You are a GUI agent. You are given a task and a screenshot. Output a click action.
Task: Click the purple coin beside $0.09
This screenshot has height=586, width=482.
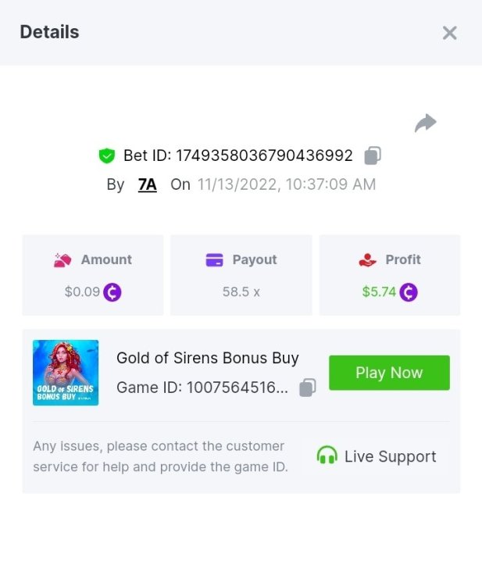(x=112, y=292)
